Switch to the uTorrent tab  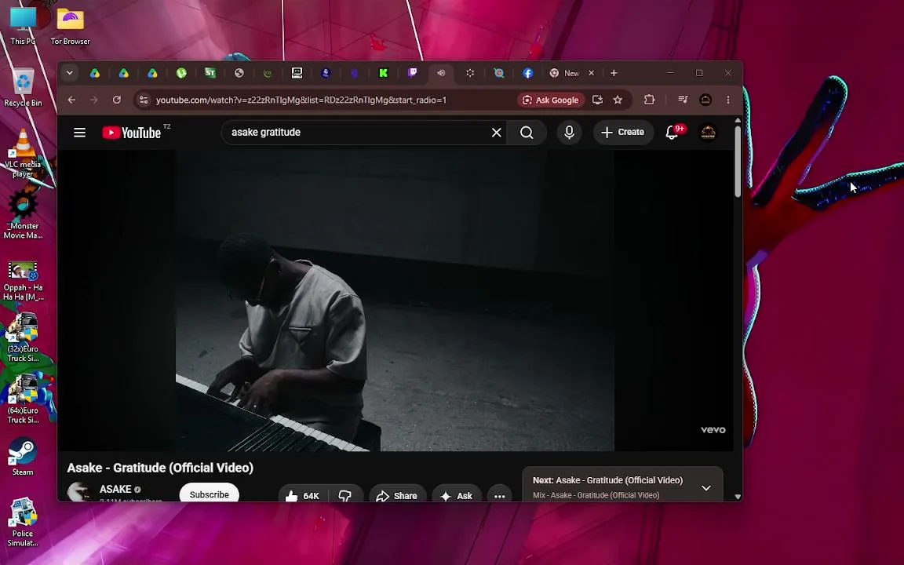(181, 73)
